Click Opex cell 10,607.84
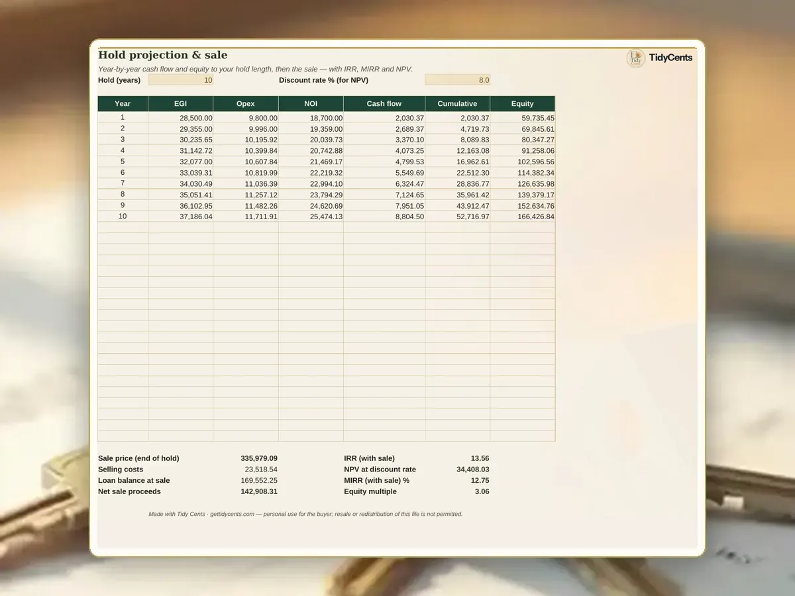Viewport: 795px width, 596px height. click(x=246, y=162)
